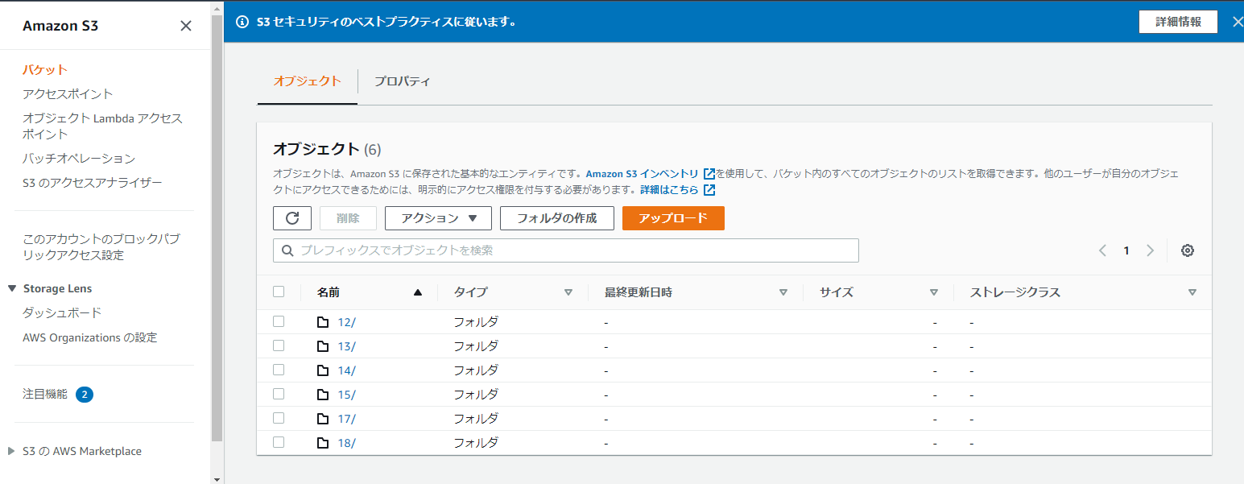This screenshot has height=484, width=1244.
Task: Open オブジェクト Lambda アクセスポイント in sidebar
Action: pyautogui.click(x=103, y=126)
